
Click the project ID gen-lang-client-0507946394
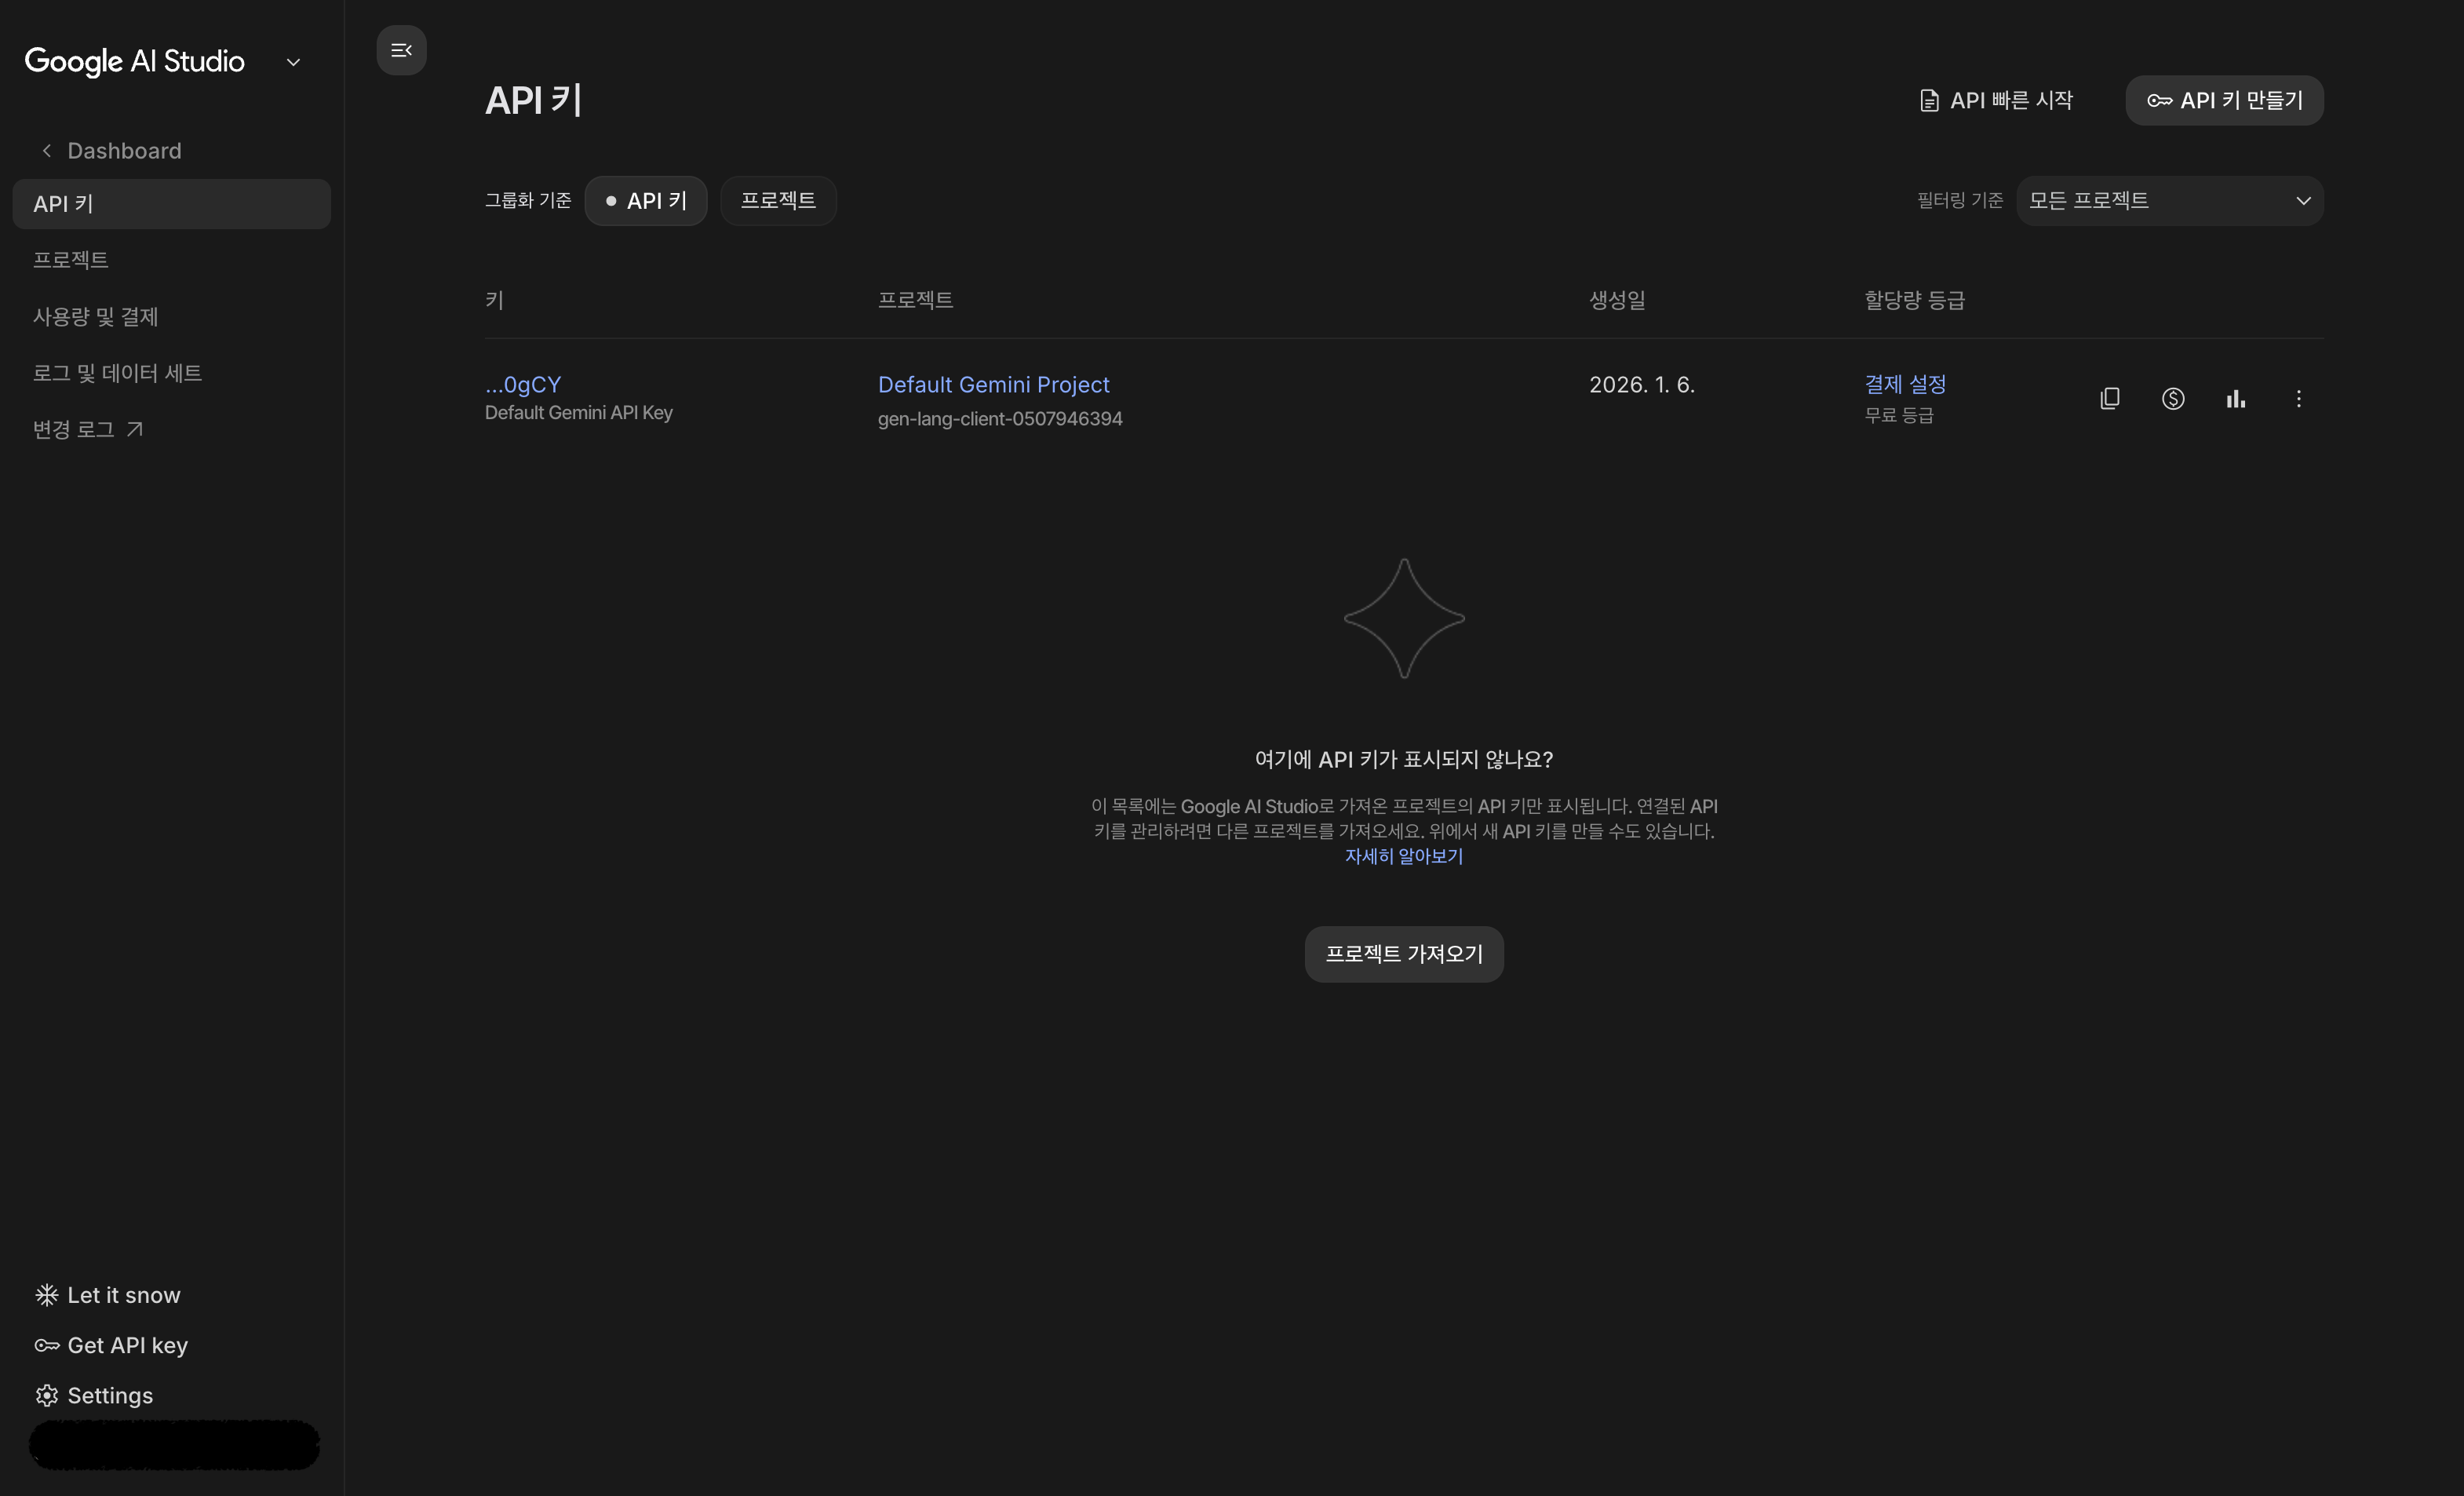(x=1000, y=419)
